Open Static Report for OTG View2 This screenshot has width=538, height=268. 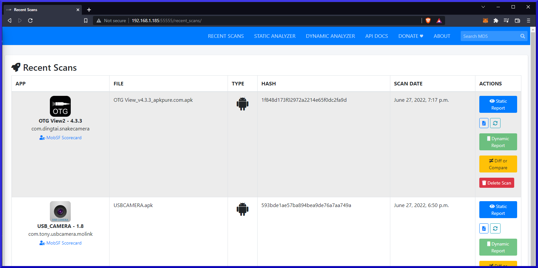click(498, 104)
